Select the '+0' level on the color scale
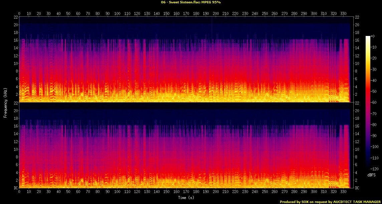Image resolution: width=382 pixels, height=204 pixels. (373, 36)
